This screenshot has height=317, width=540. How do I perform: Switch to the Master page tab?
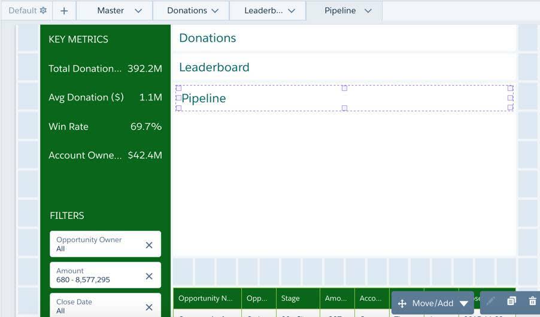[x=111, y=11]
